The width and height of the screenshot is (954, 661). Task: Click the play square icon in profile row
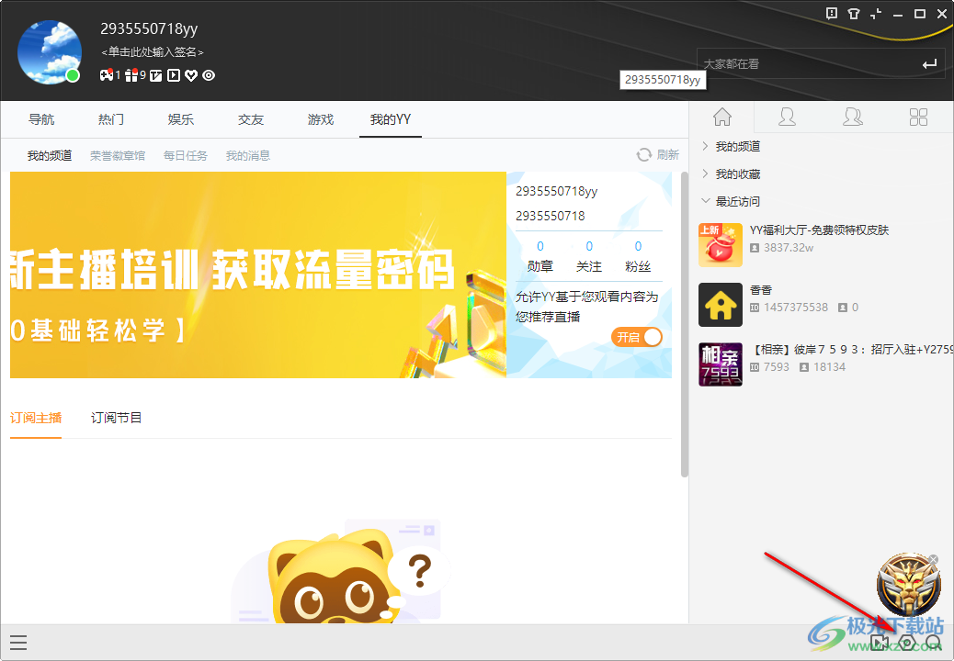(x=174, y=75)
